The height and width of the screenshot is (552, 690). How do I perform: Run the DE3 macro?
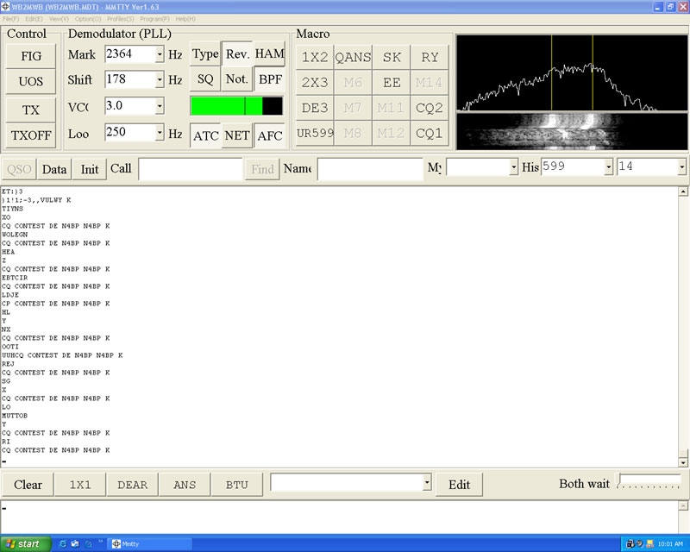pos(315,108)
